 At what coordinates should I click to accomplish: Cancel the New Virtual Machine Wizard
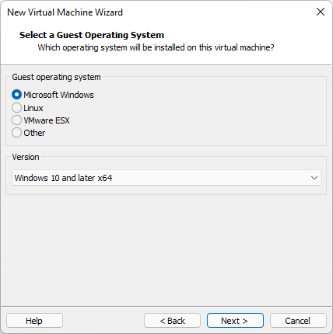[298, 321]
